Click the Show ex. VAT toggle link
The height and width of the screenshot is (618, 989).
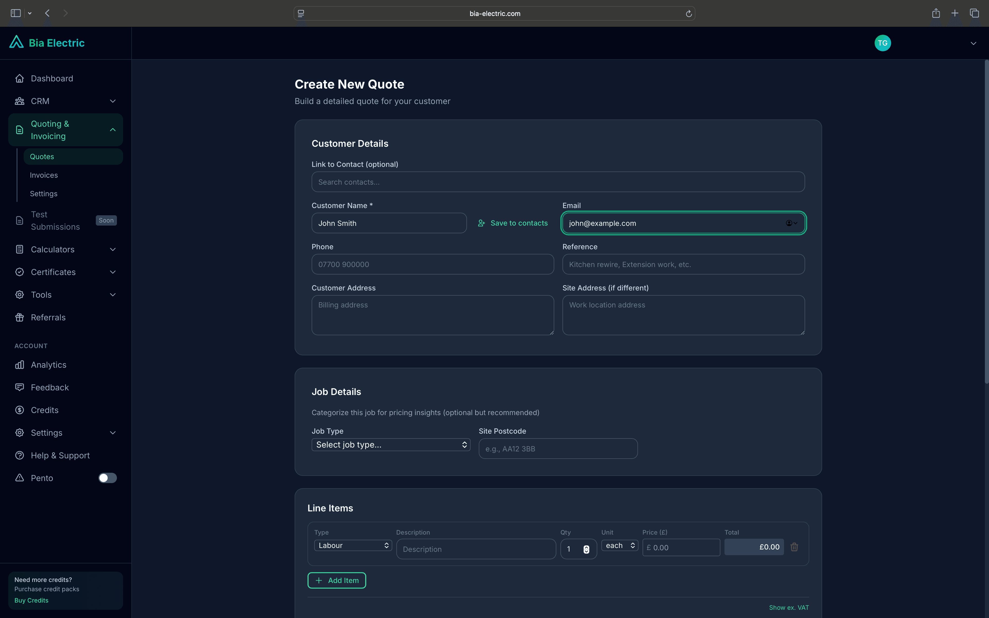coord(788,607)
